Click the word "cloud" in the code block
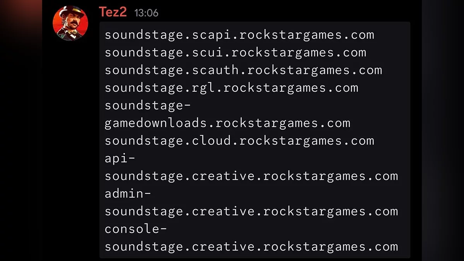Viewport: 464px width, 261px height. [x=212, y=141]
